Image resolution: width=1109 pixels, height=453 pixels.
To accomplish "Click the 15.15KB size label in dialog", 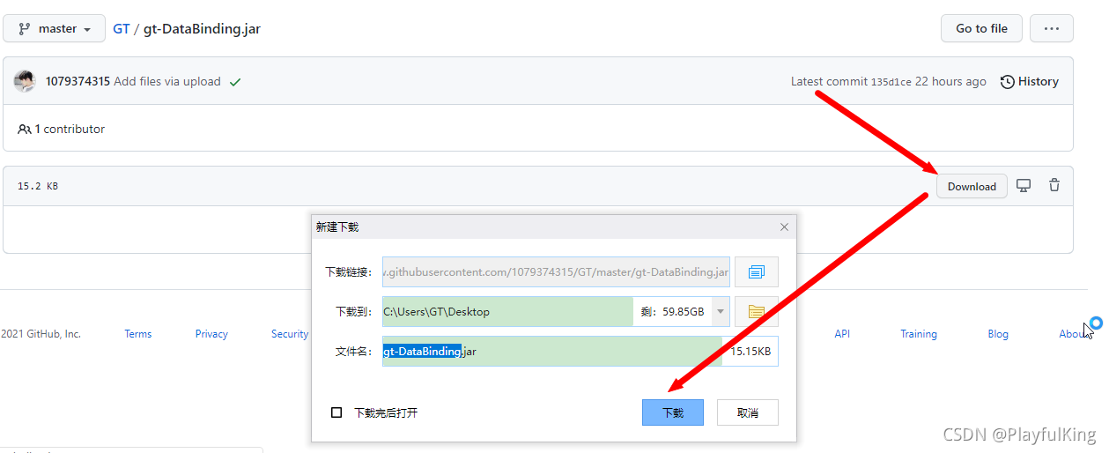I will pos(750,351).
